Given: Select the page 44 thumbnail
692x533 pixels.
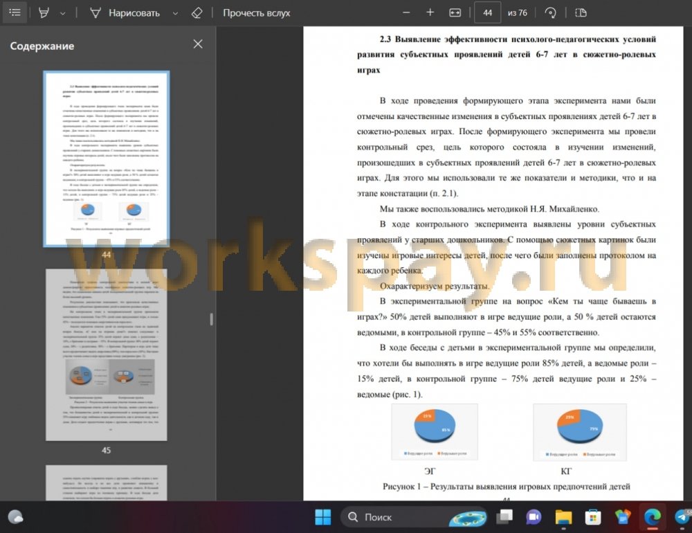Looking at the screenshot, I should (107, 159).
